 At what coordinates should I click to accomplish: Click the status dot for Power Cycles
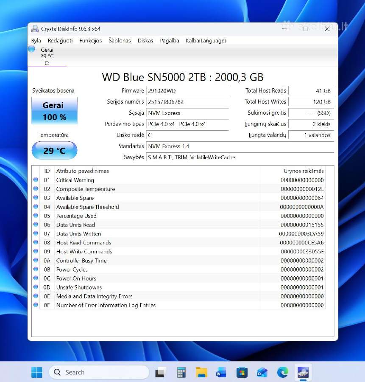pyautogui.click(x=36, y=269)
